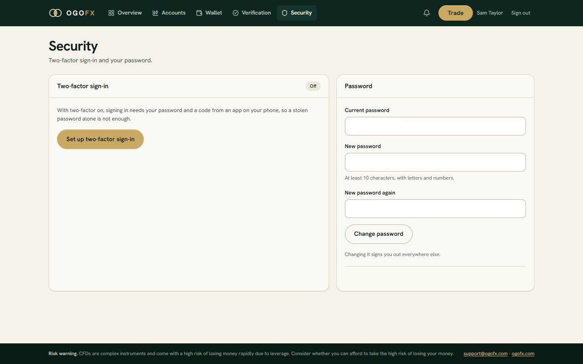Screen dimensions: 583x364
Task: Open the Overview nav tab
Action: 125,13
